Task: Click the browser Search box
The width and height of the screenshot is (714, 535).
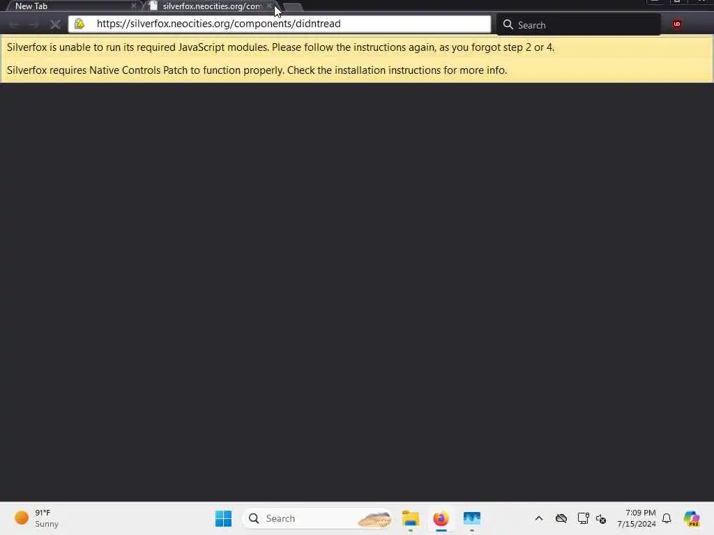Action: pos(578,24)
